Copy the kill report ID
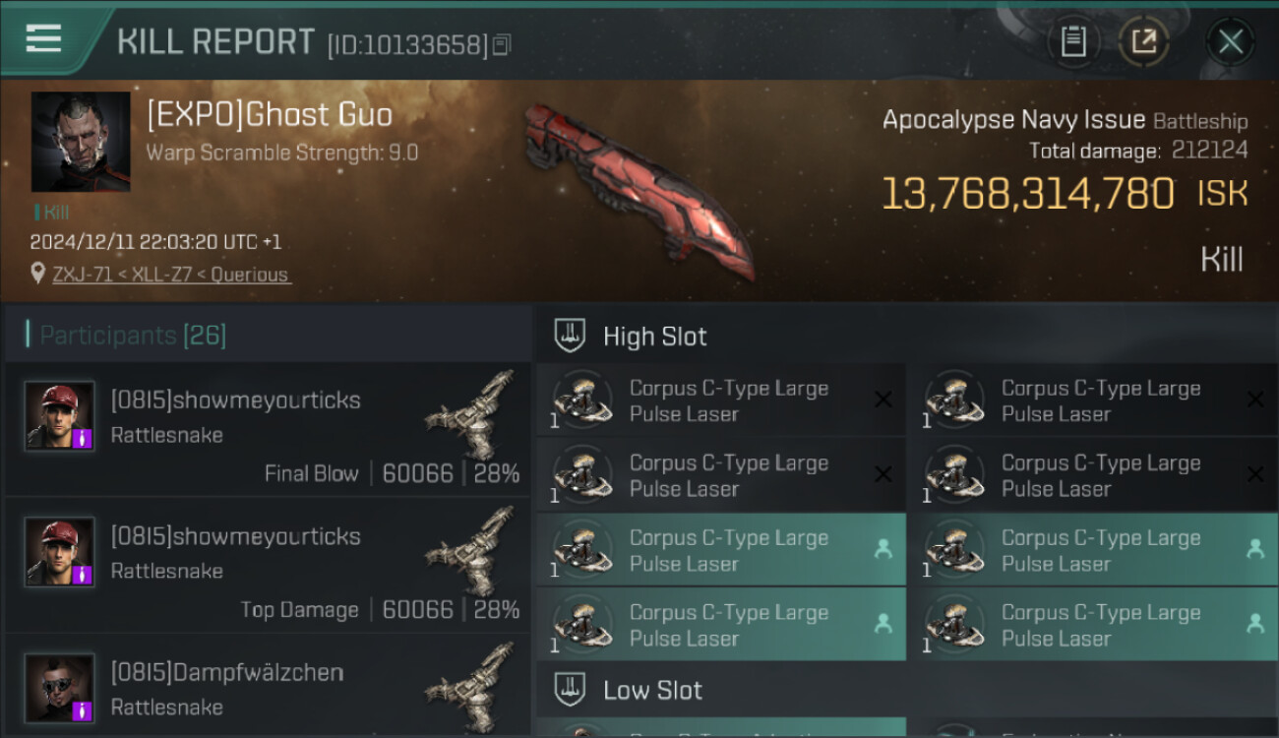Image resolution: width=1279 pixels, height=738 pixels. 502,45
